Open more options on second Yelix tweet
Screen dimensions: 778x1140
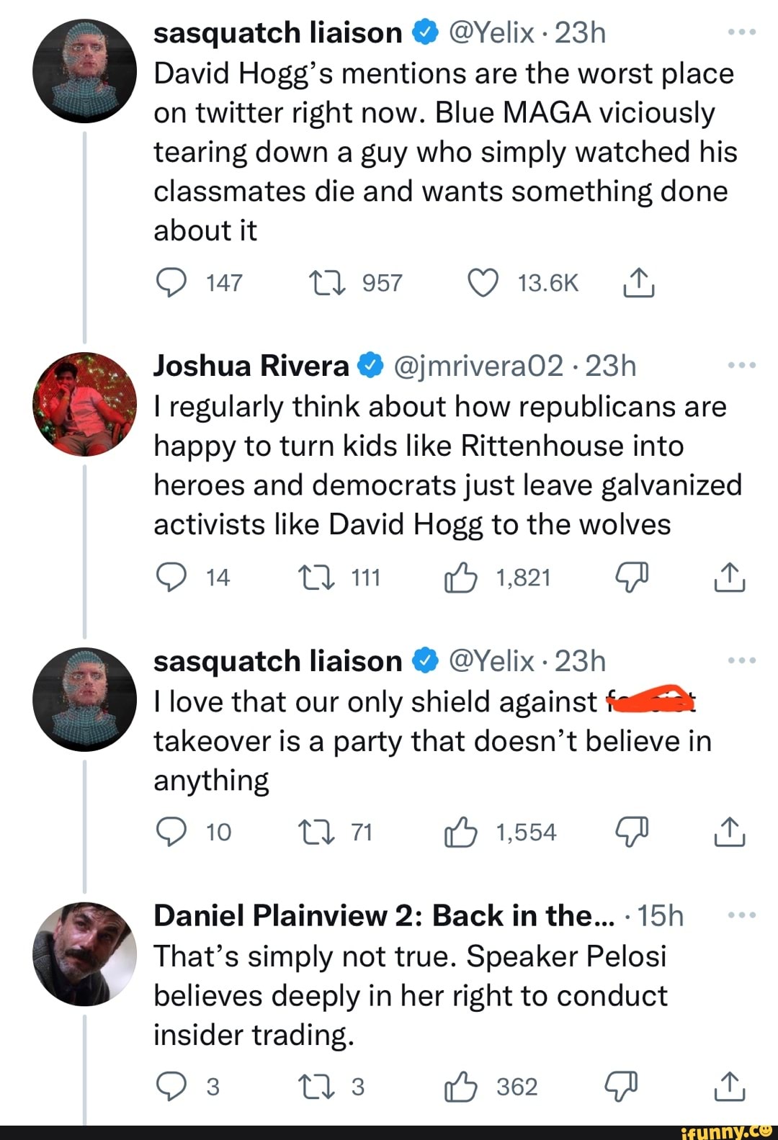741,661
